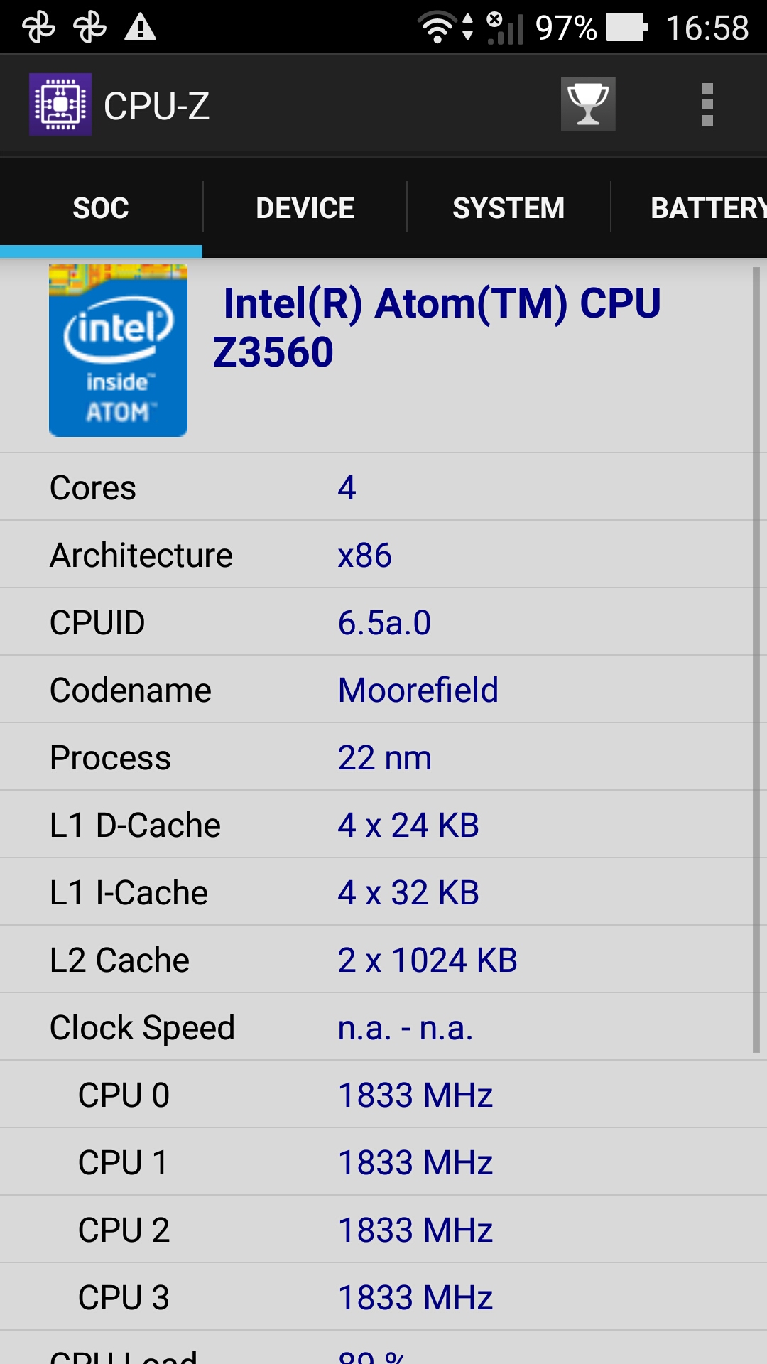Screen dimensions: 767x1364
Task: Tap the first fan notification icon
Action: [38, 28]
